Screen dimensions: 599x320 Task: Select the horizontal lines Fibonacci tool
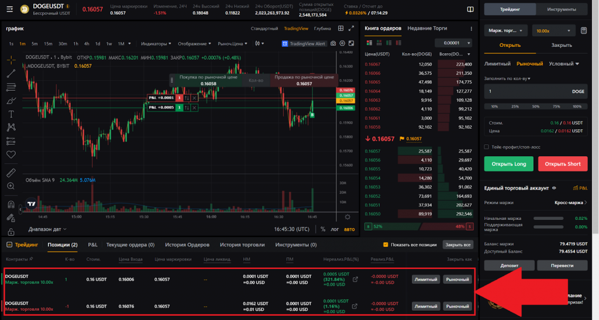tap(11, 87)
